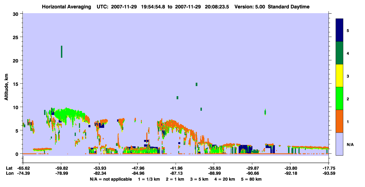Click longitude value -88.99
The image size is (365, 187).
[x=214, y=173]
